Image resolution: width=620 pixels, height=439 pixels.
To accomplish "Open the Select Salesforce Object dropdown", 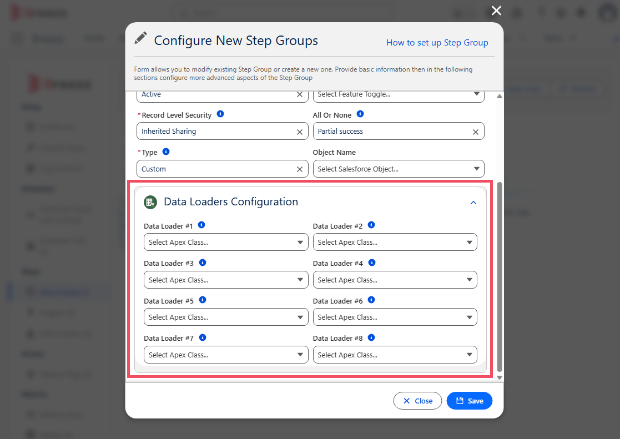I will point(399,169).
